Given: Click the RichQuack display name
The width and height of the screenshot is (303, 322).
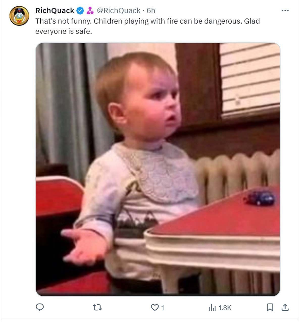Looking at the screenshot, I should coord(55,11).
